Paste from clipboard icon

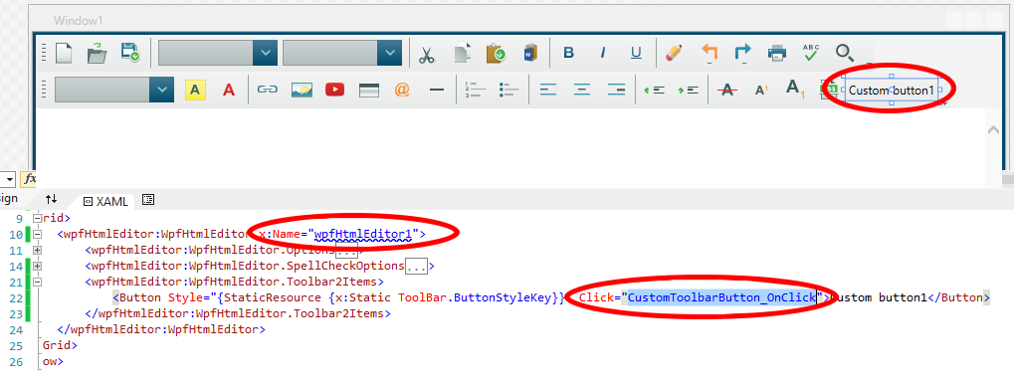coord(496,53)
